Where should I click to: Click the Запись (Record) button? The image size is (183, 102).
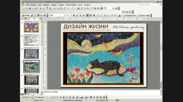point(26,15)
